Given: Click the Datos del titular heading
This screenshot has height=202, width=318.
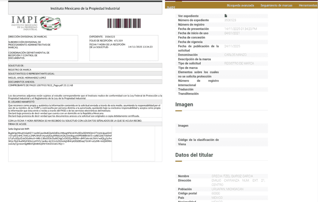Looking at the screenshot, I should click(x=195, y=155).
